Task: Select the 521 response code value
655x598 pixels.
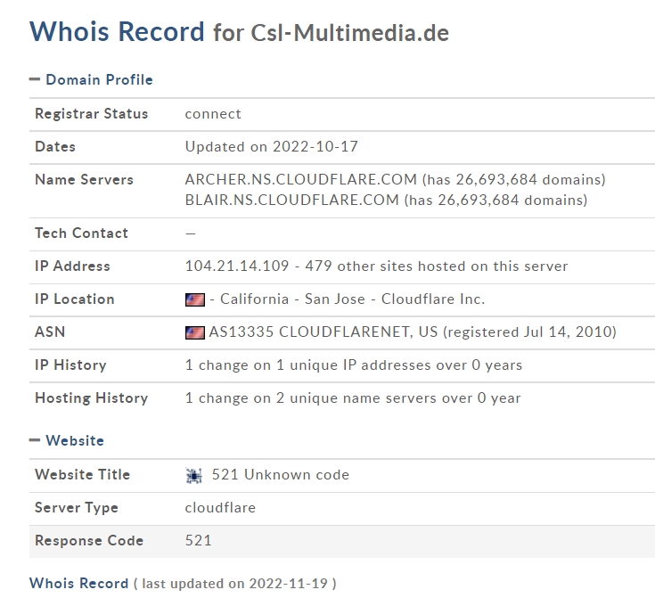Action: tap(199, 541)
